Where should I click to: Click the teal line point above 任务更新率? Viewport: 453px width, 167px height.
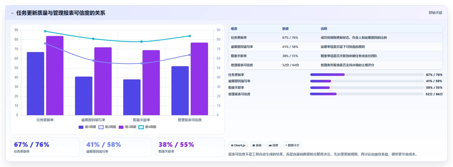point(45,31)
